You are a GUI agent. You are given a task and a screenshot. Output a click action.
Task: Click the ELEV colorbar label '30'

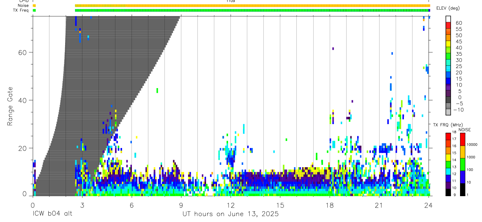(x=459, y=60)
